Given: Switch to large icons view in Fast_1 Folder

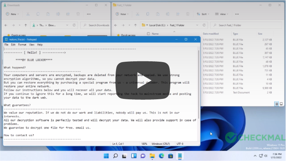Looking at the screenshot, I should (x=281, y=104).
